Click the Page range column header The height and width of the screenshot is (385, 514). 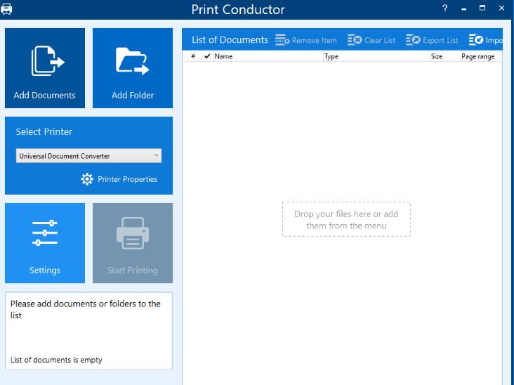[x=480, y=56]
